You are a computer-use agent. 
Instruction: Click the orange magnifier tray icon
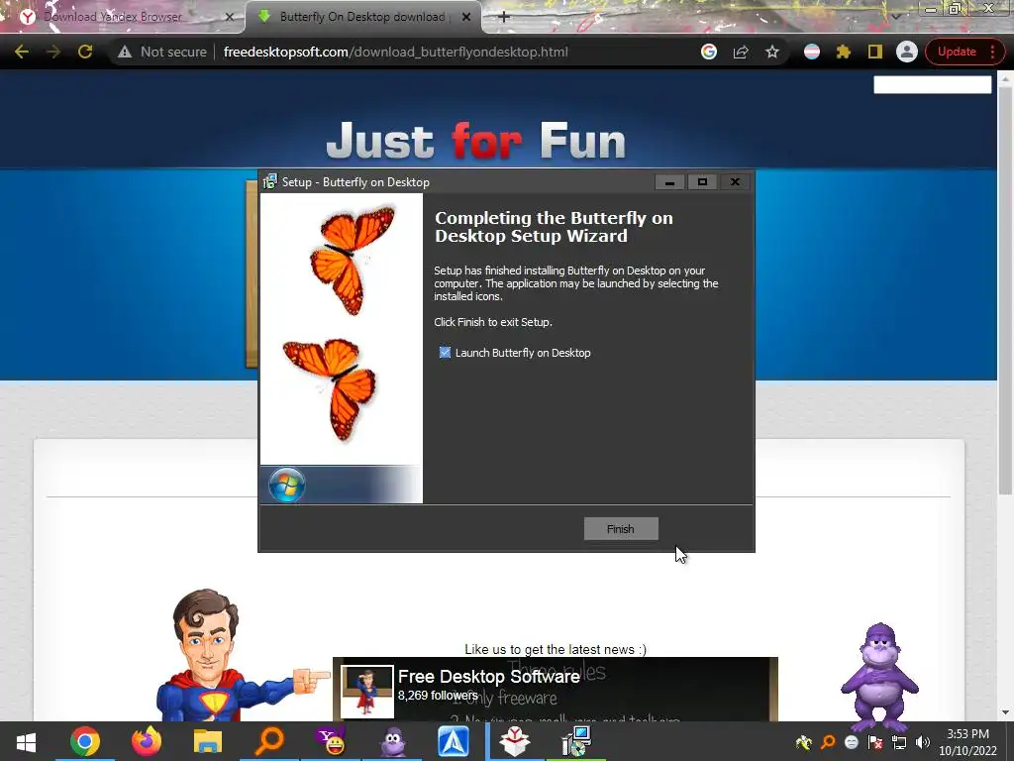[x=828, y=742]
